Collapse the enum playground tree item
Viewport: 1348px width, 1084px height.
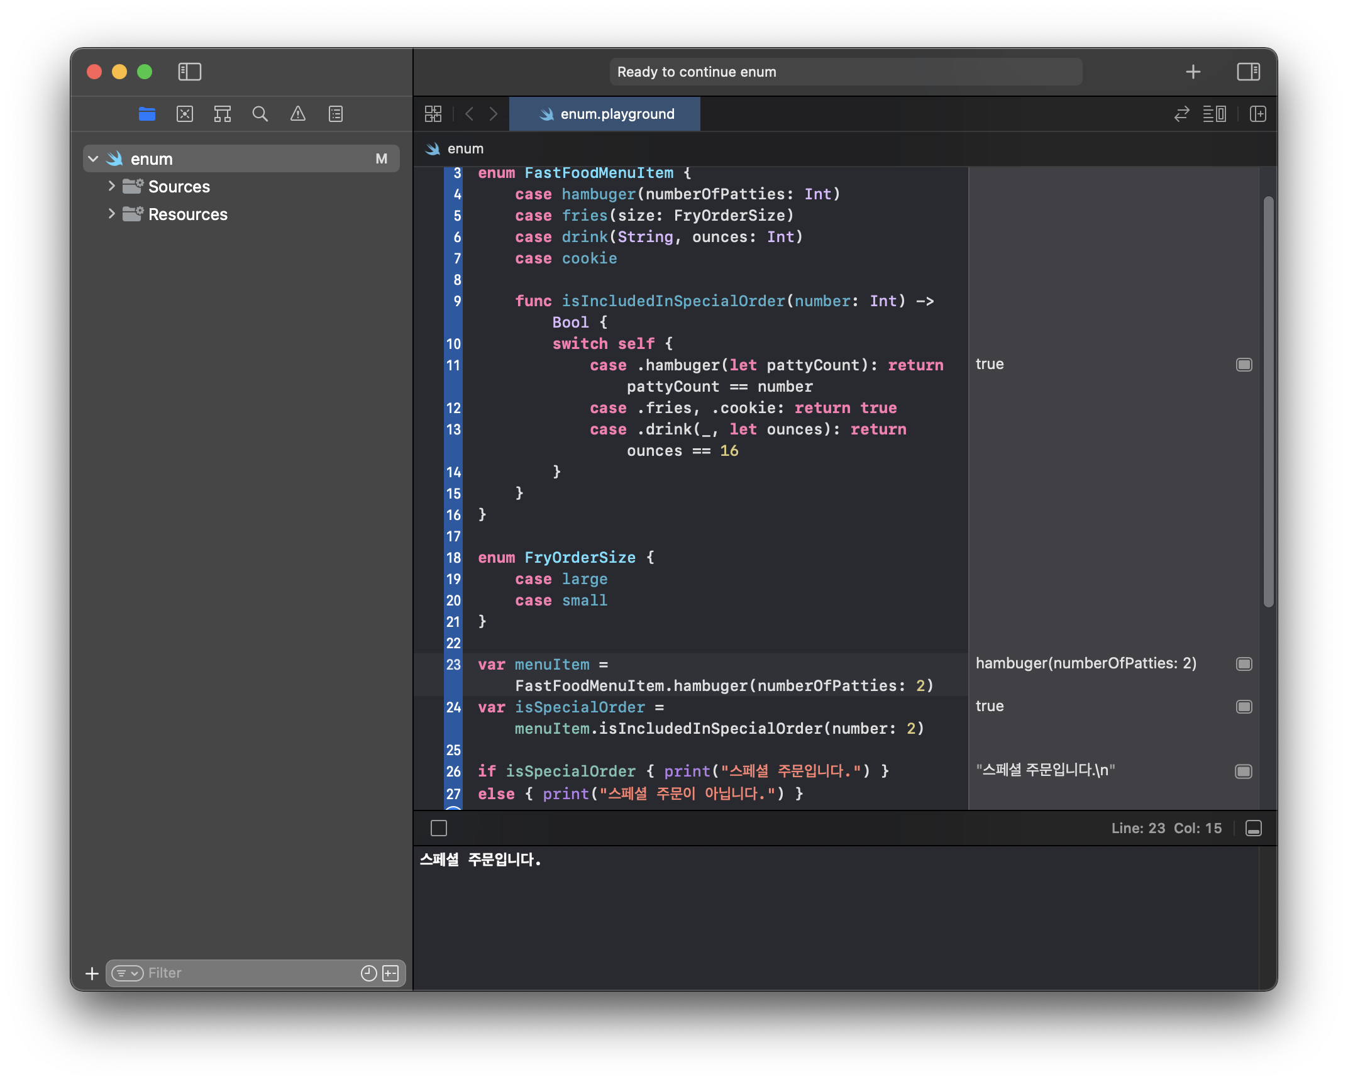pos(93,159)
